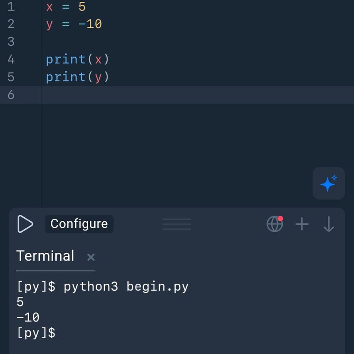Add a new terminal with plus icon
This screenshot has height=354, width=354.
click(x=302, y=224)
